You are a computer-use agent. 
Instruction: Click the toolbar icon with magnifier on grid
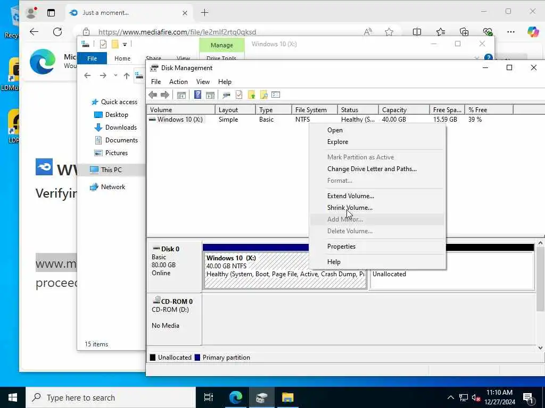click(x=263, y=95)
